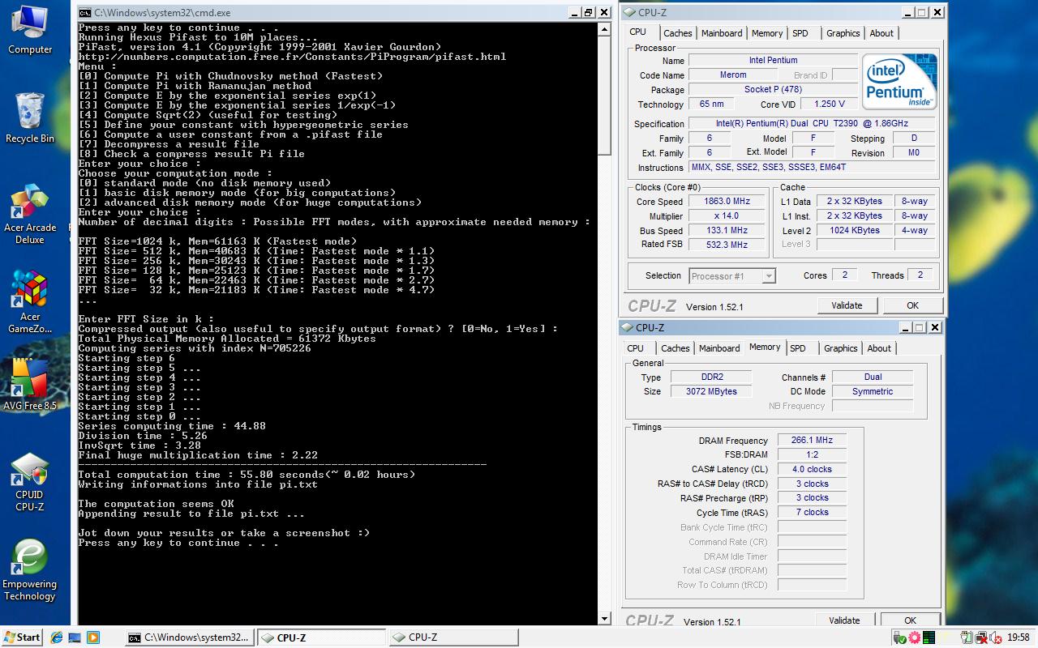Select the CPU tab in lower CPU-Z window
Image resolution: width=1038 pixels, height=648 pixels.
pyautogui.click(x=636, y=348)
